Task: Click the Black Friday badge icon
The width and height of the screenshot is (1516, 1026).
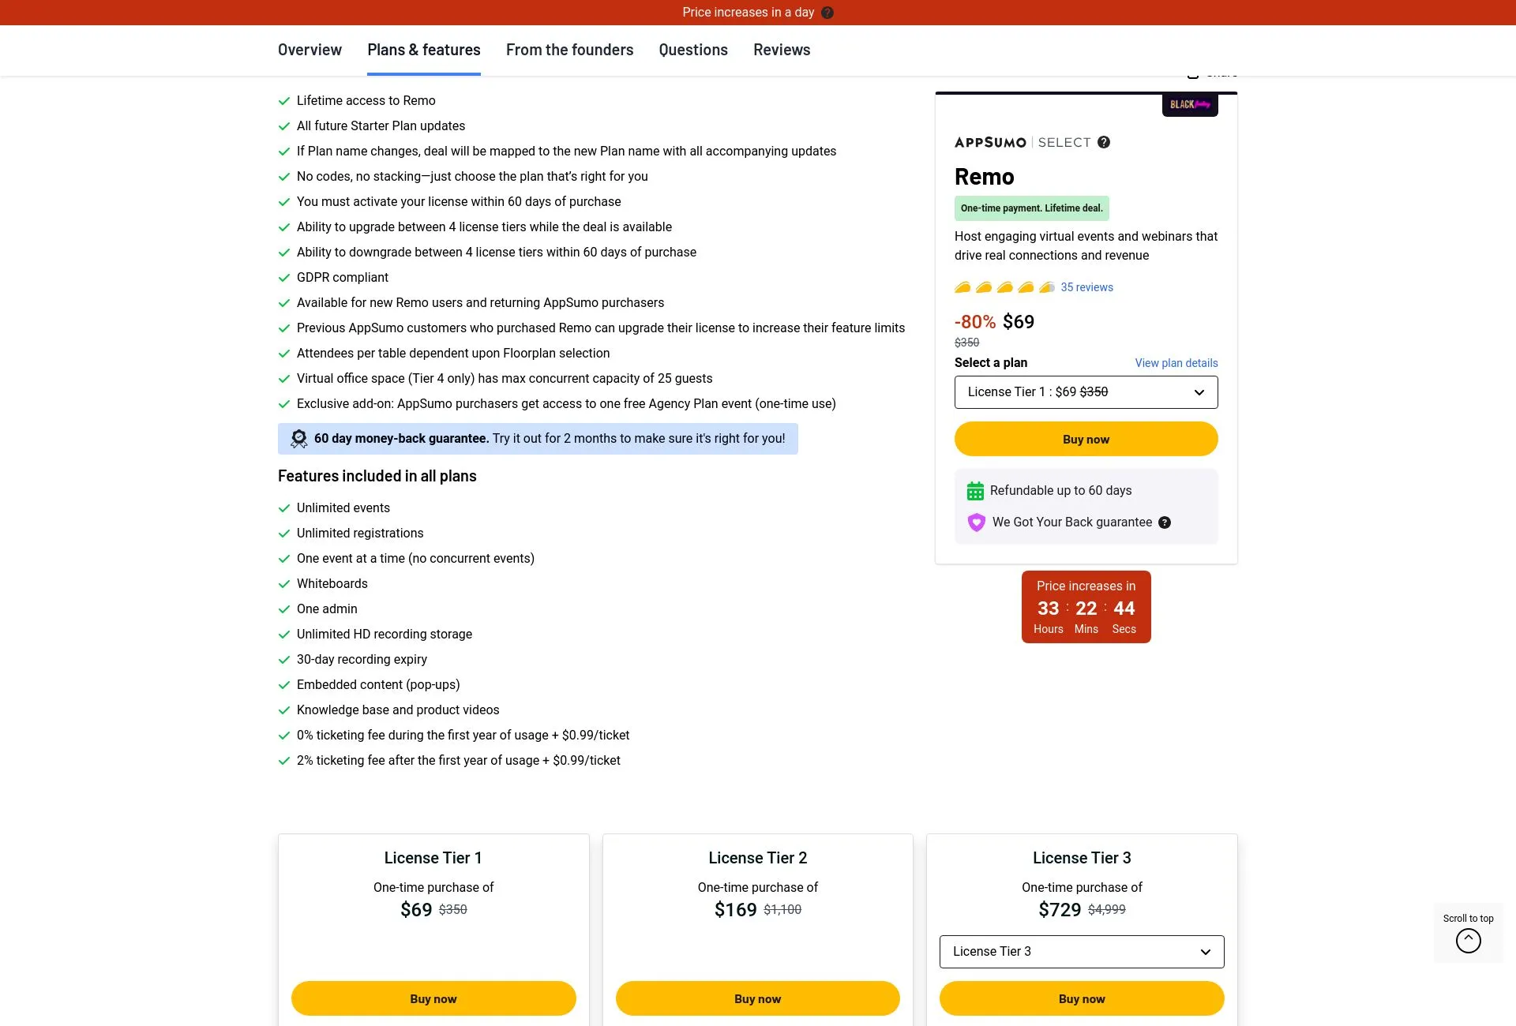Action: point(1190,104)
